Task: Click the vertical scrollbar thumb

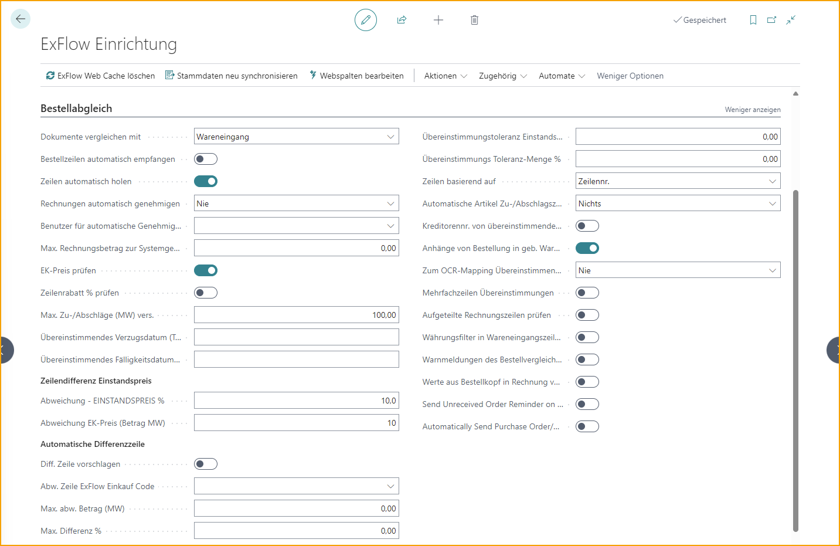Action: point(795,360)
